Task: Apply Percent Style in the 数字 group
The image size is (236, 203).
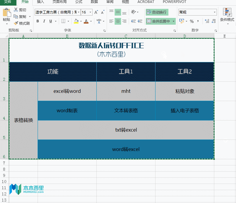Action: pos(191,21)
